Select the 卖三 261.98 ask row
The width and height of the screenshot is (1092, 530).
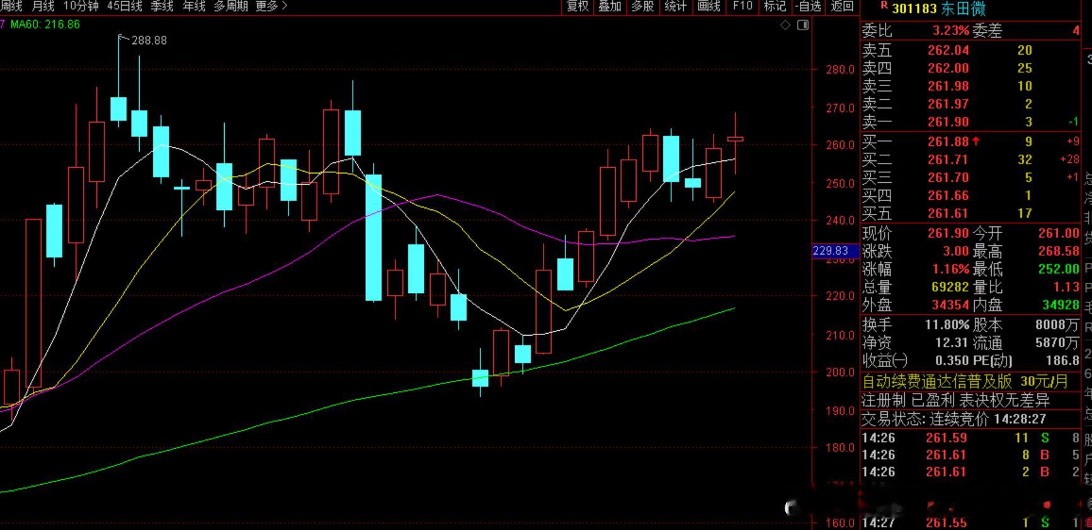click(970, 86)
